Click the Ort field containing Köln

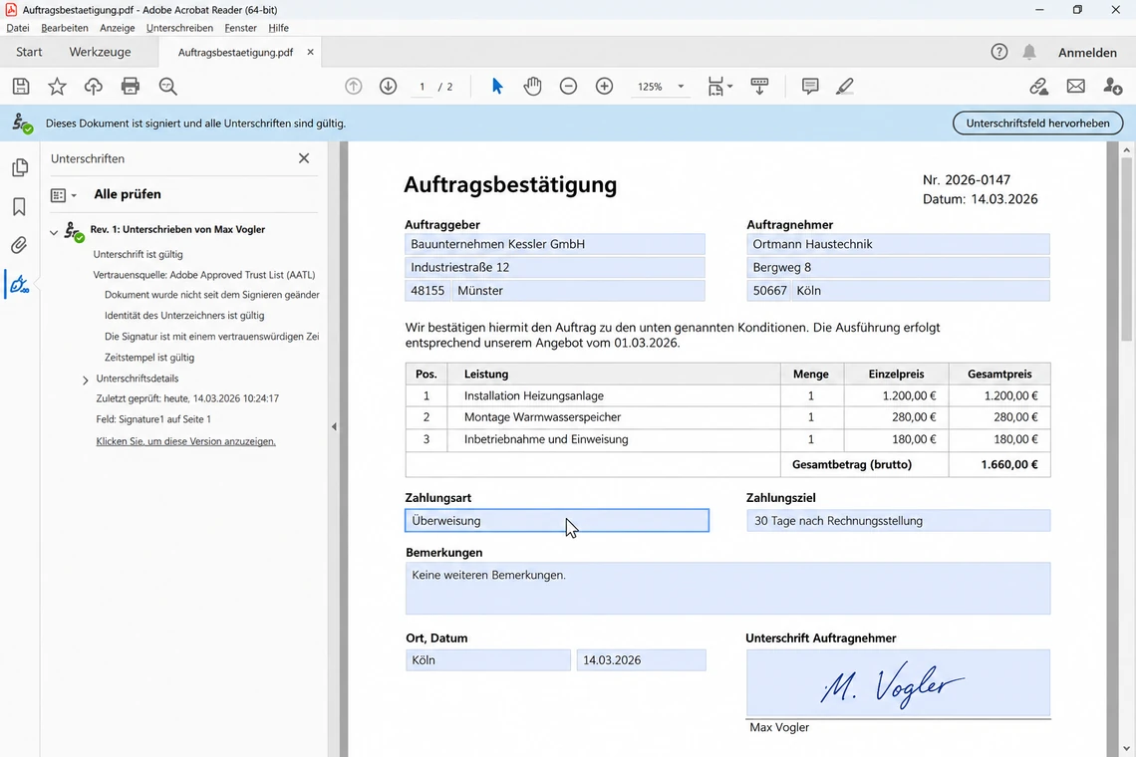488,660
